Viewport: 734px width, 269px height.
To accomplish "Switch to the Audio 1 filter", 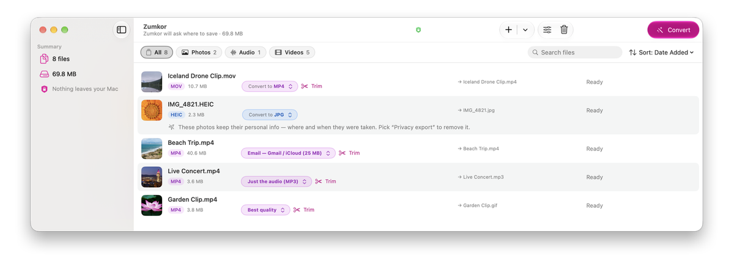I will click(245, 53).
